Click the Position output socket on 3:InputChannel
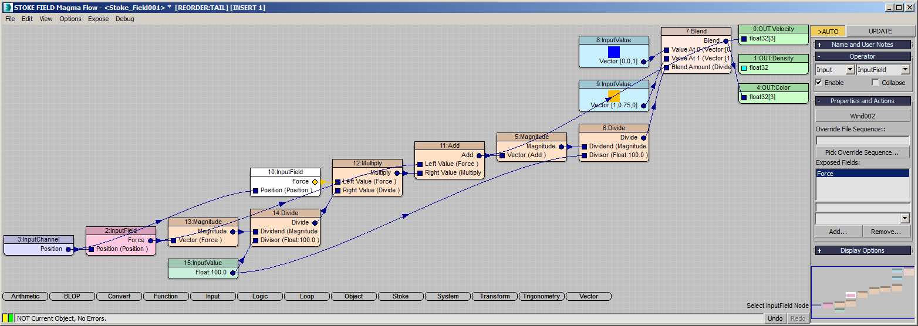Screen dimensions: 918x326 (68, 249)
